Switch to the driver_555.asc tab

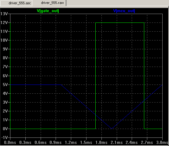coord(16,3)
